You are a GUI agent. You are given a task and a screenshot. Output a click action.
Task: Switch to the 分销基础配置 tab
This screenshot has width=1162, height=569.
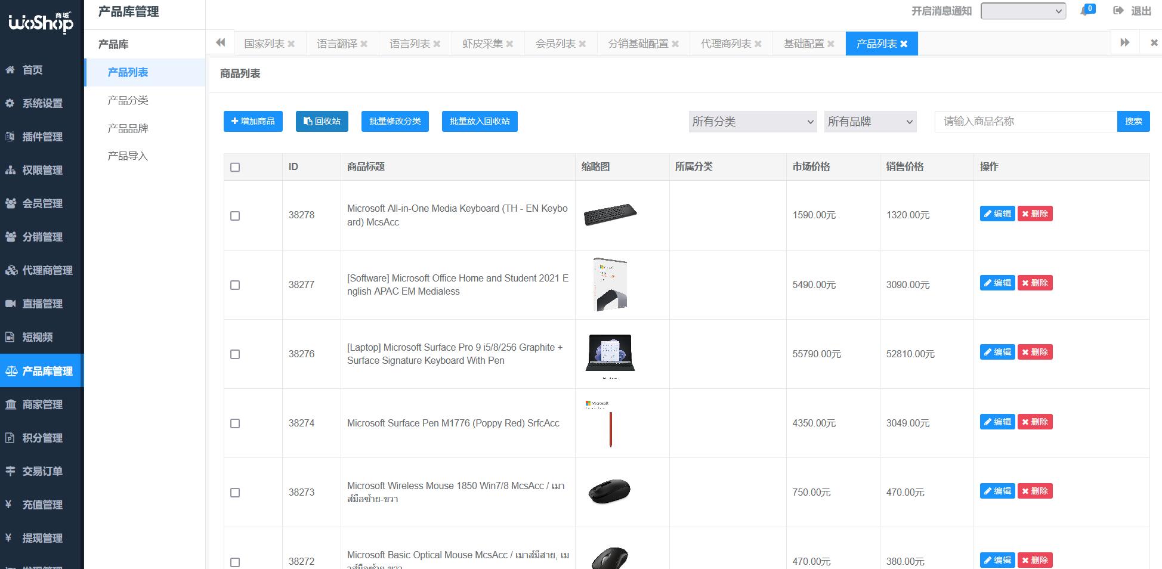(638, 44)
